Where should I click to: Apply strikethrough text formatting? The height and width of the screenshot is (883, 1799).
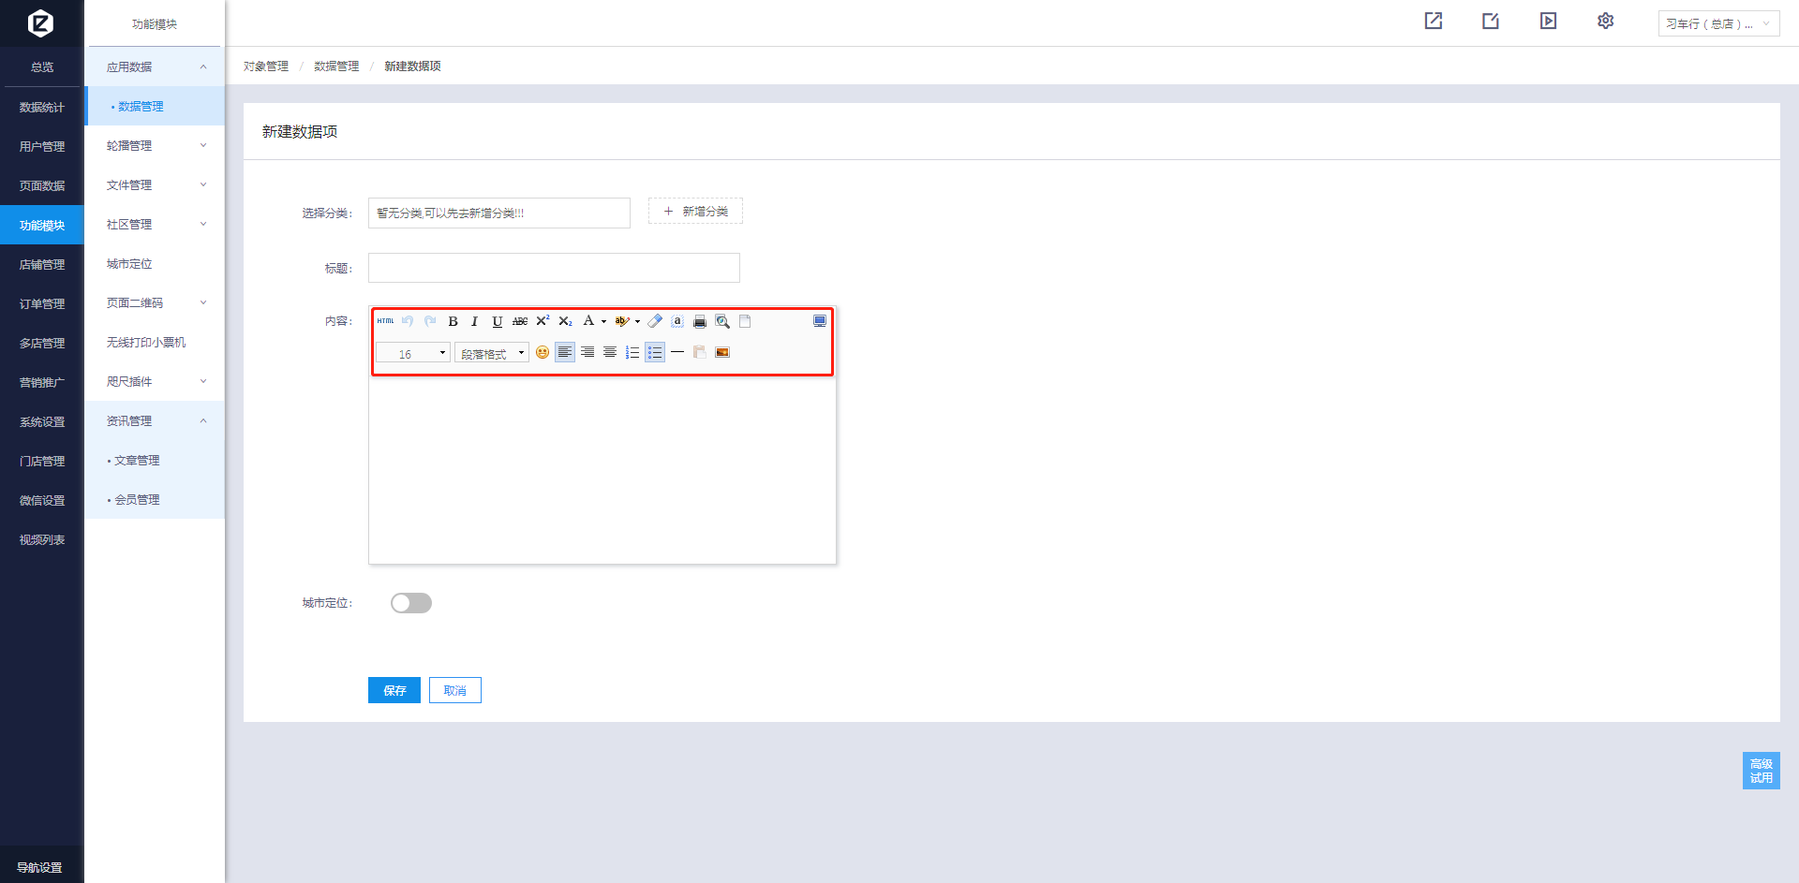pos(520,321)
